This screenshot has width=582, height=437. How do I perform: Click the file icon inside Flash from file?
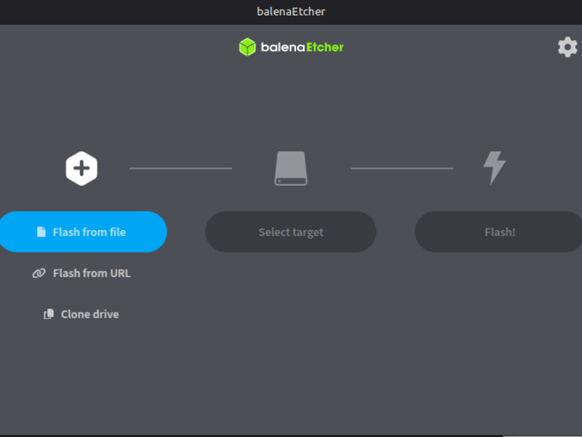pos(41,232)
